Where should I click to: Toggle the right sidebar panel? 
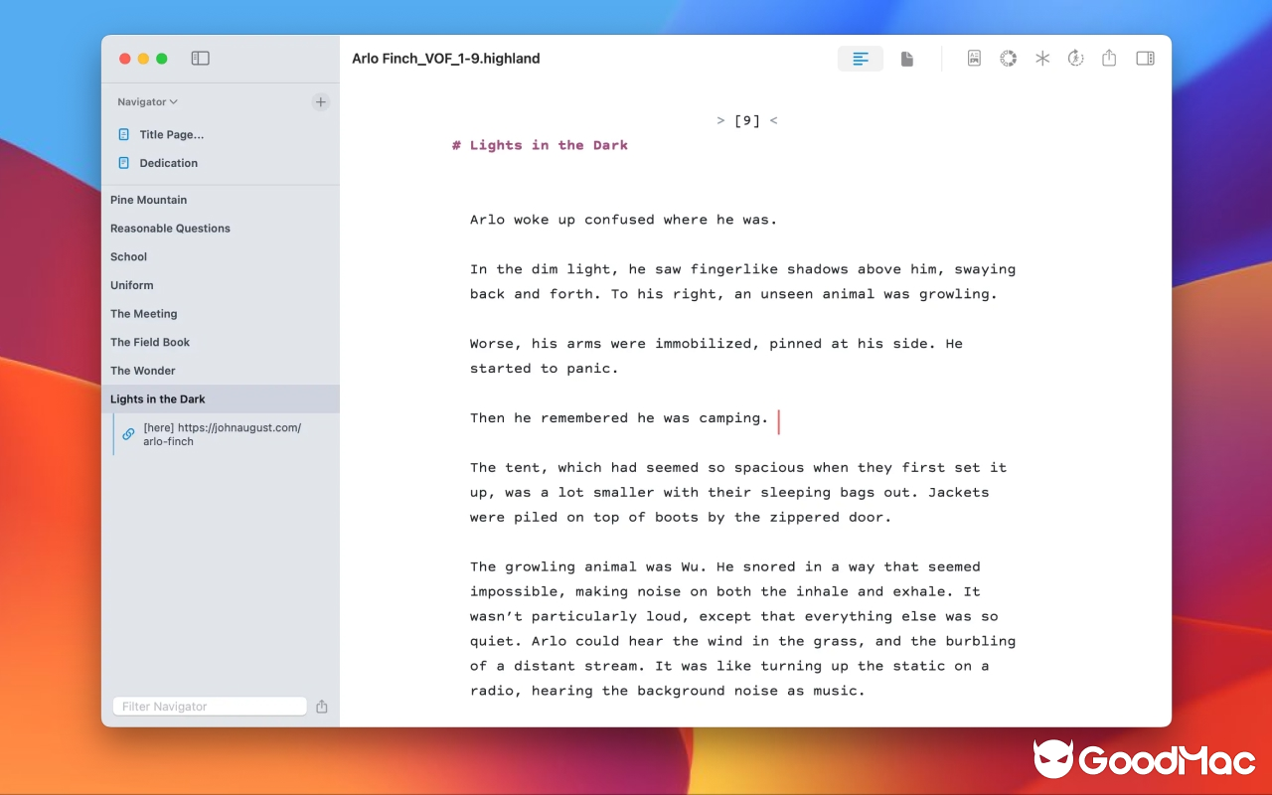click(1145, 59)
